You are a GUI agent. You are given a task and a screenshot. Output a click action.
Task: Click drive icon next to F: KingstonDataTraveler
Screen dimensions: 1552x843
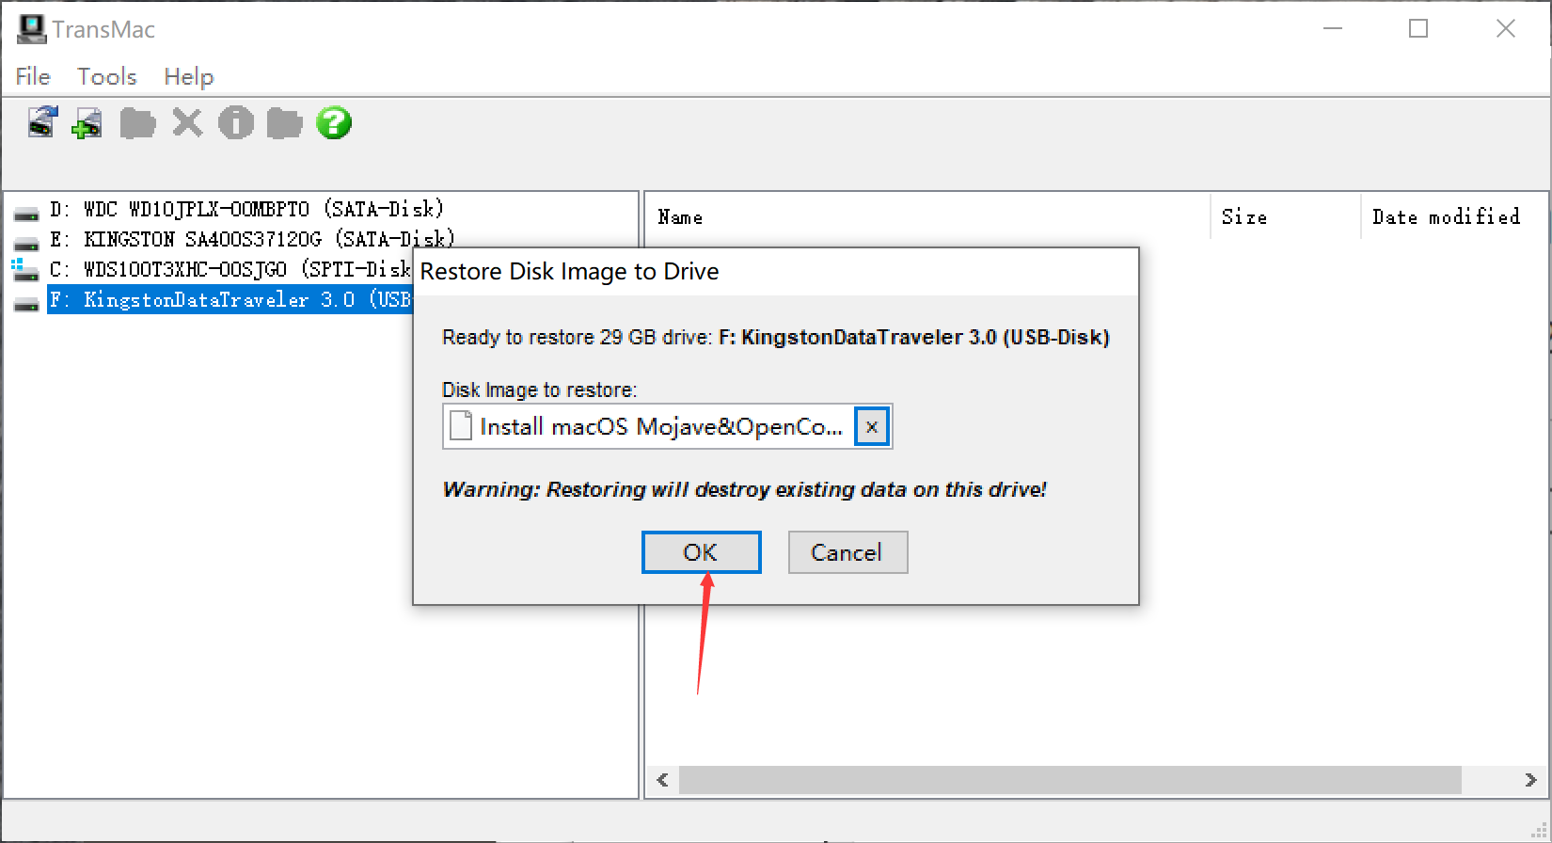click(x=26, y=303)
